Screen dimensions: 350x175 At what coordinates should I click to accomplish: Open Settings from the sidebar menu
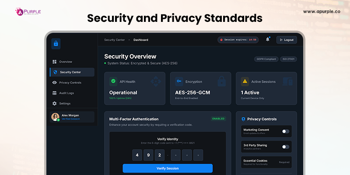click(72, 104)
